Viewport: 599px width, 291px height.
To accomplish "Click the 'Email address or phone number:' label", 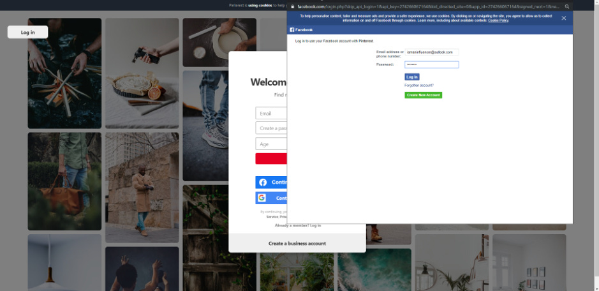I will 390,54.
